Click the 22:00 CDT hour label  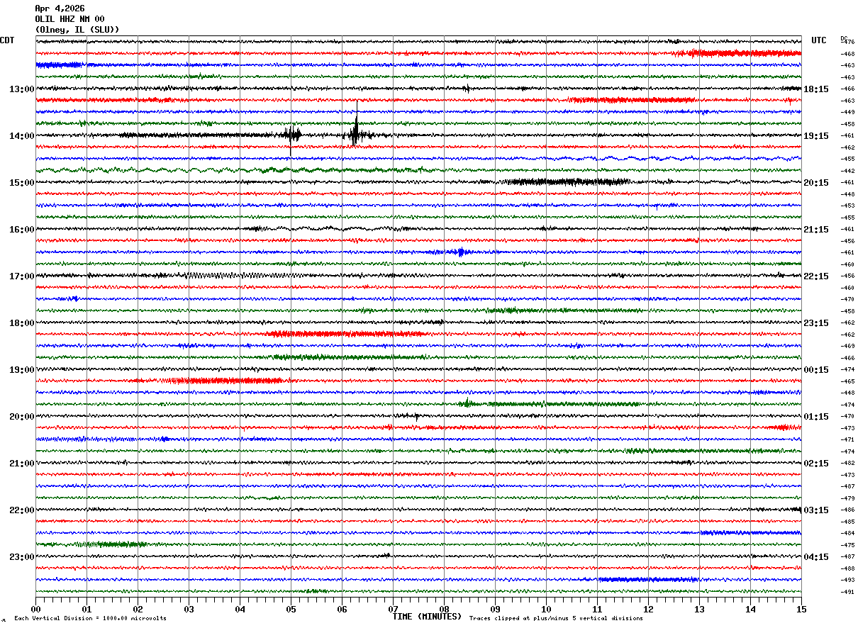tap(21, 510)
